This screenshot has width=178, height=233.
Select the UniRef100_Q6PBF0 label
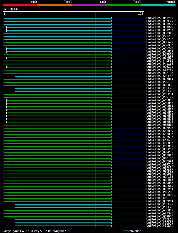[160, 217]
